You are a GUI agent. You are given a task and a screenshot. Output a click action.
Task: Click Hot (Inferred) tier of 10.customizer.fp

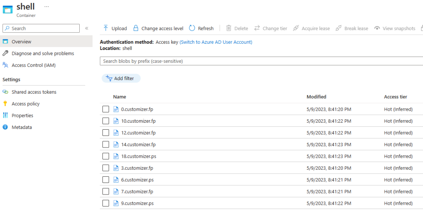point(399,121)
